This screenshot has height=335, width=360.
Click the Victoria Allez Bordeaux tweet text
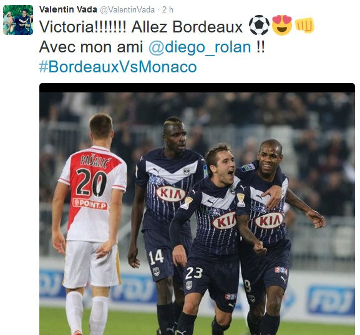(141, 27)
